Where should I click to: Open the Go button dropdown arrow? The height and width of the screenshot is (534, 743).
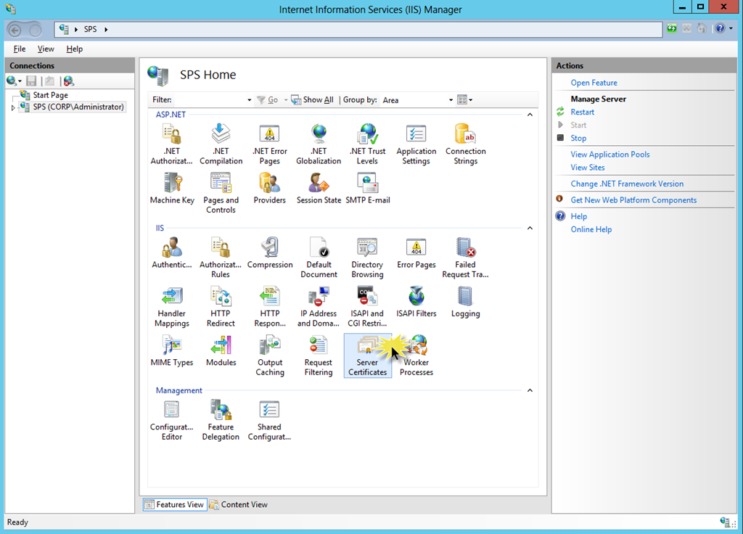[x=286, y=100]
